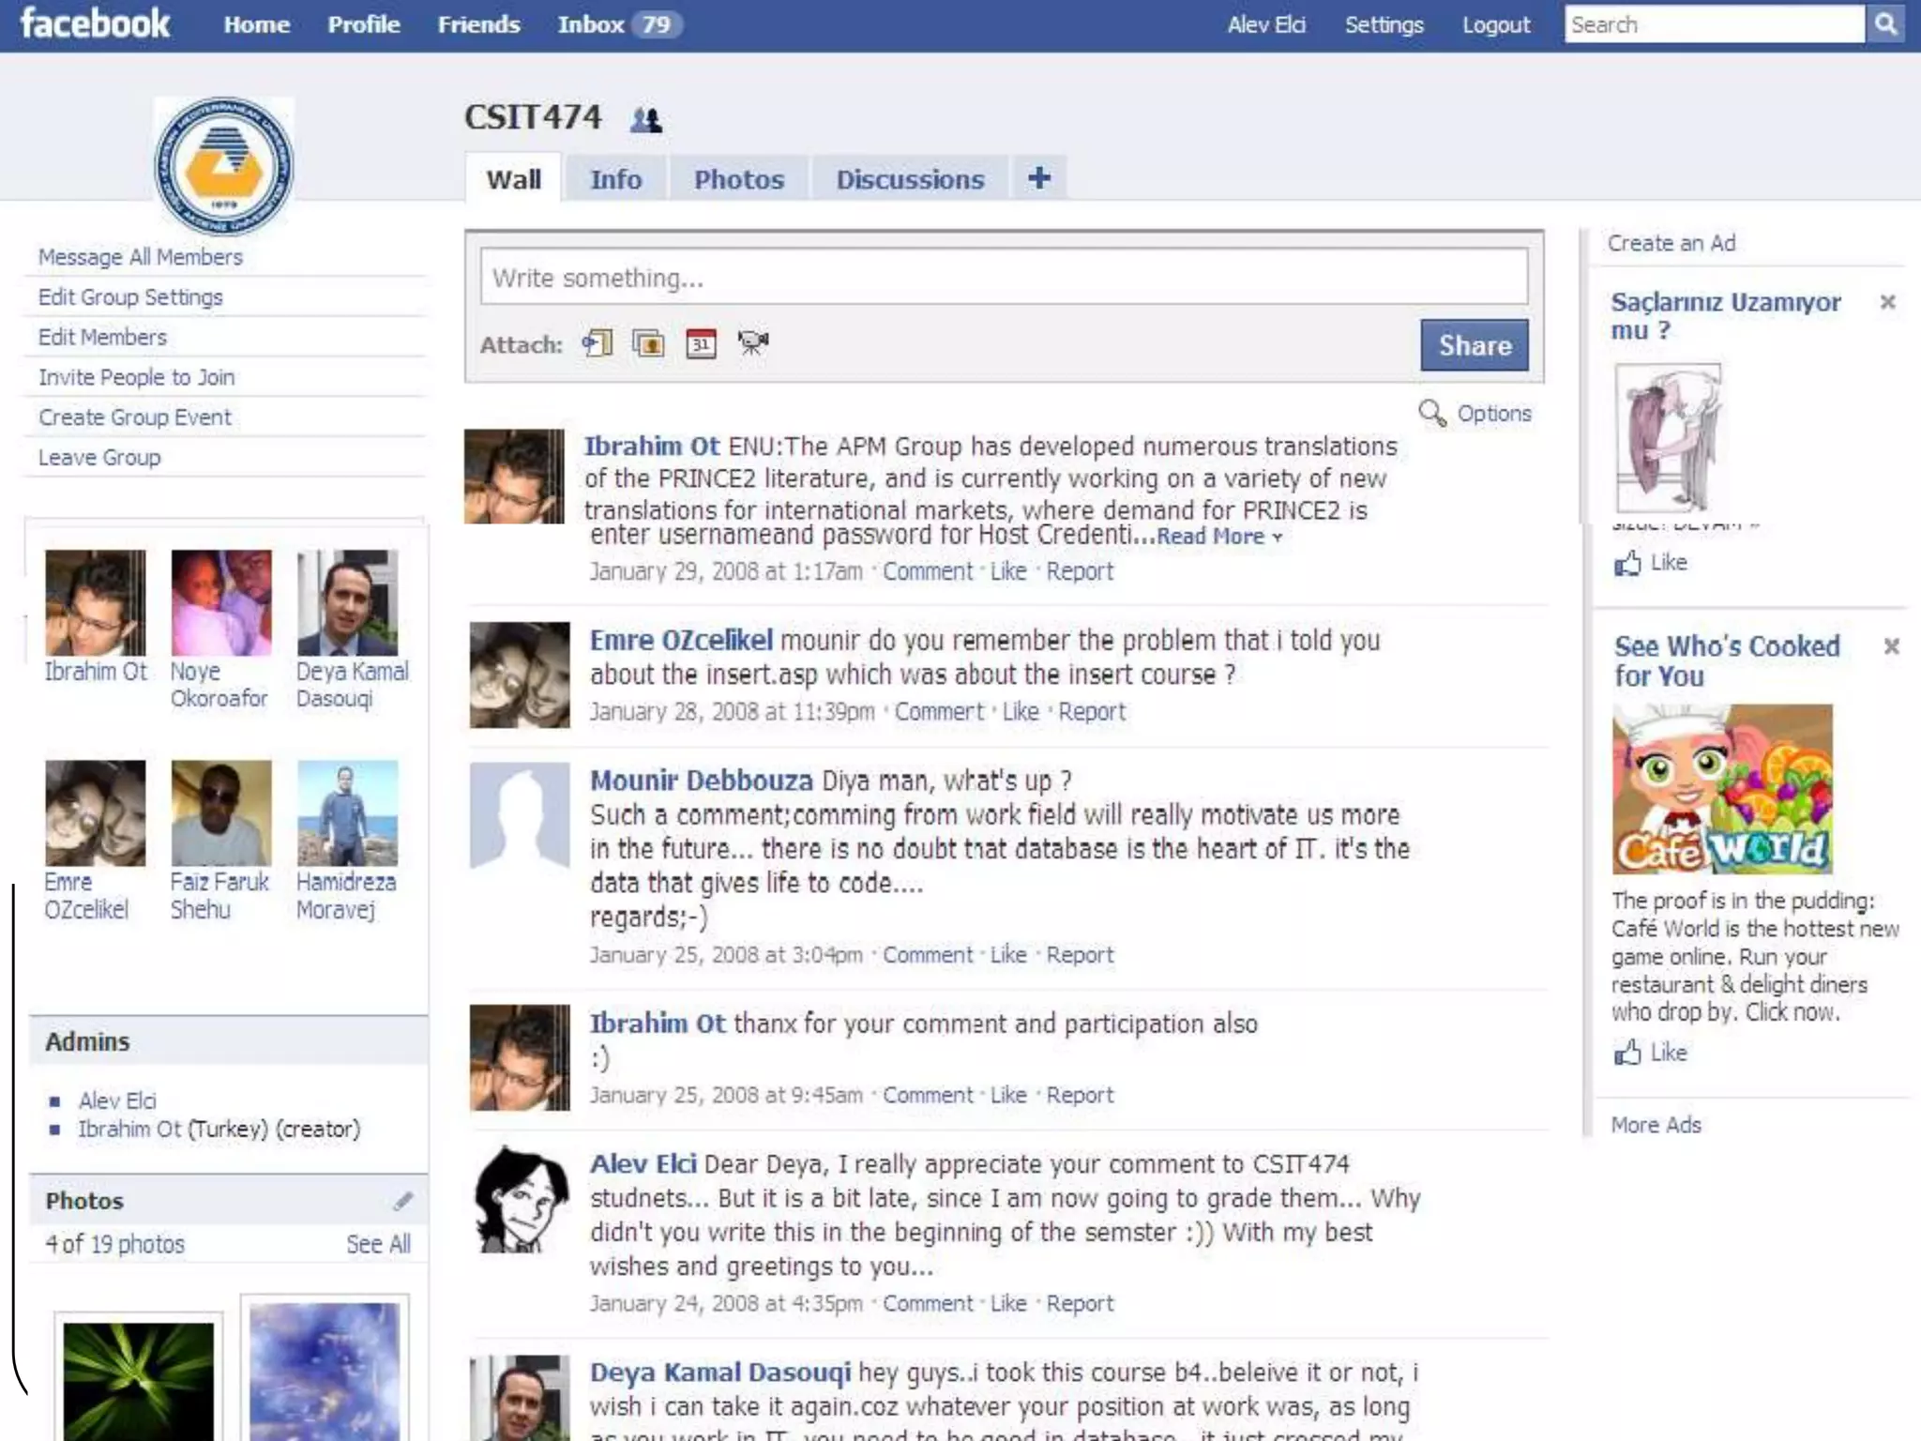The image size is (1921, 1441).
Task: Attach a video using camera icon
Action: 752,343
